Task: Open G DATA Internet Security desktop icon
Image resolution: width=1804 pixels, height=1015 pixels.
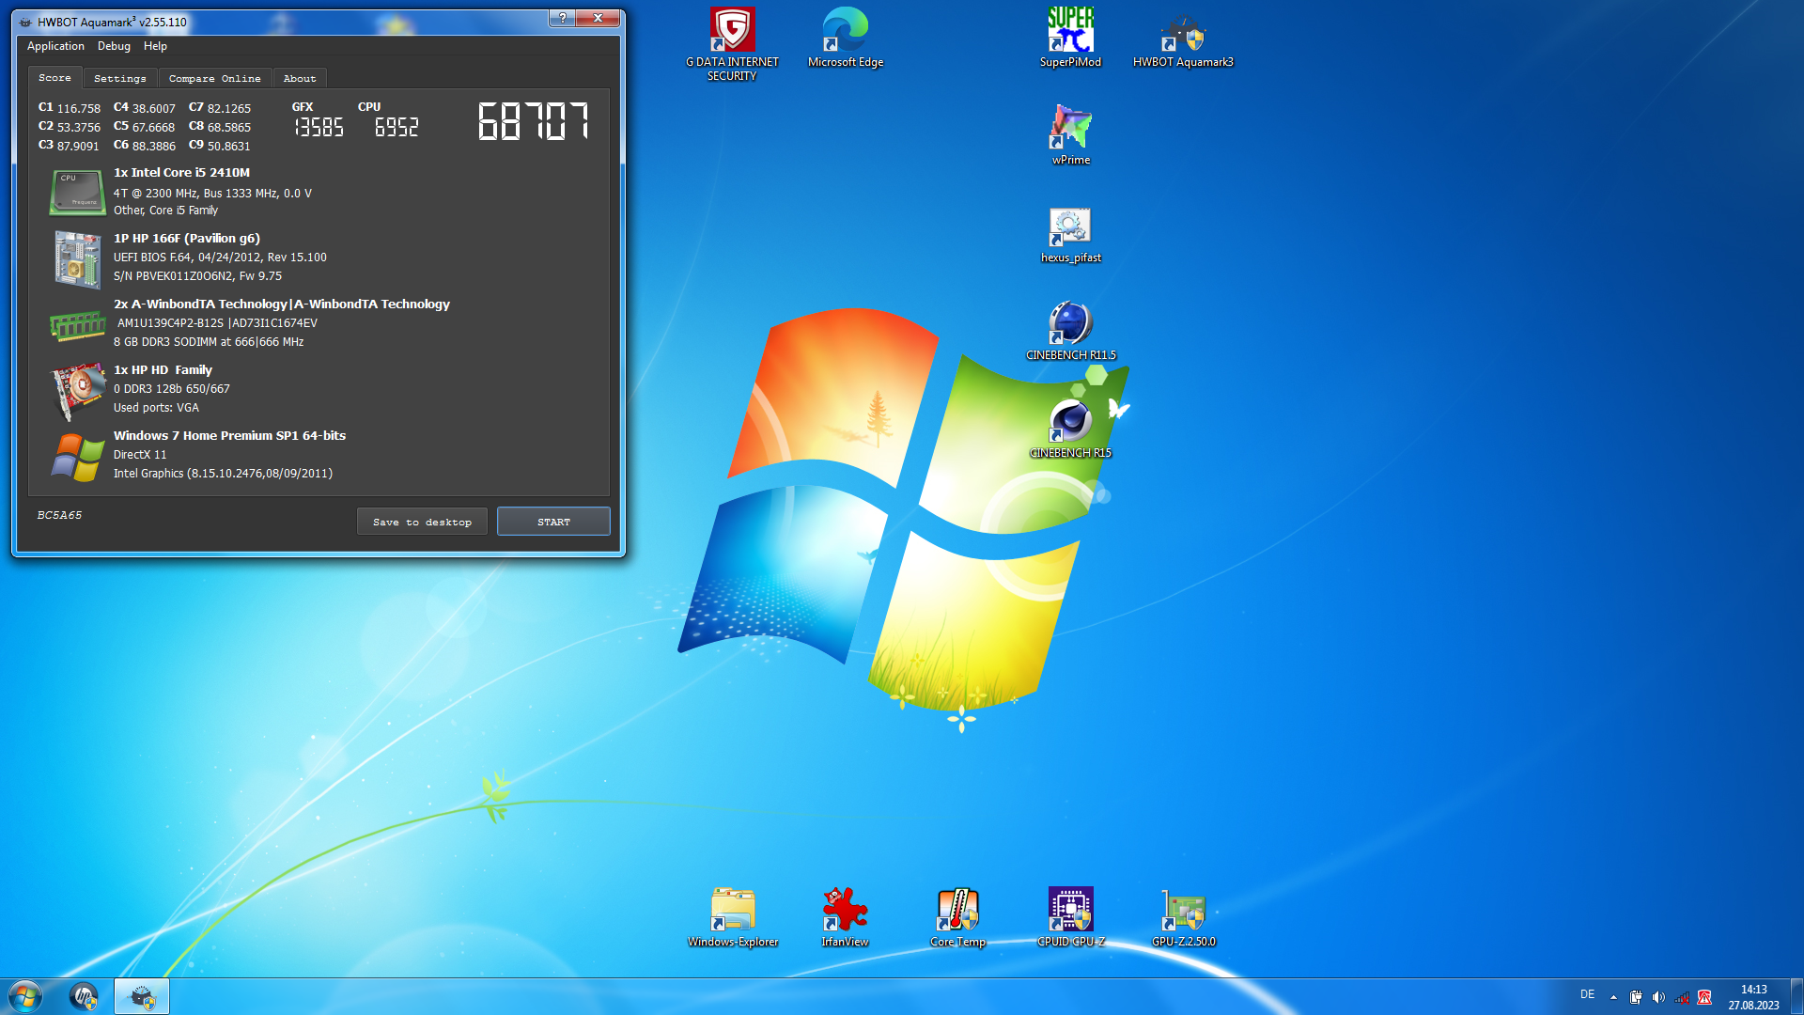Action: (732, 43)
